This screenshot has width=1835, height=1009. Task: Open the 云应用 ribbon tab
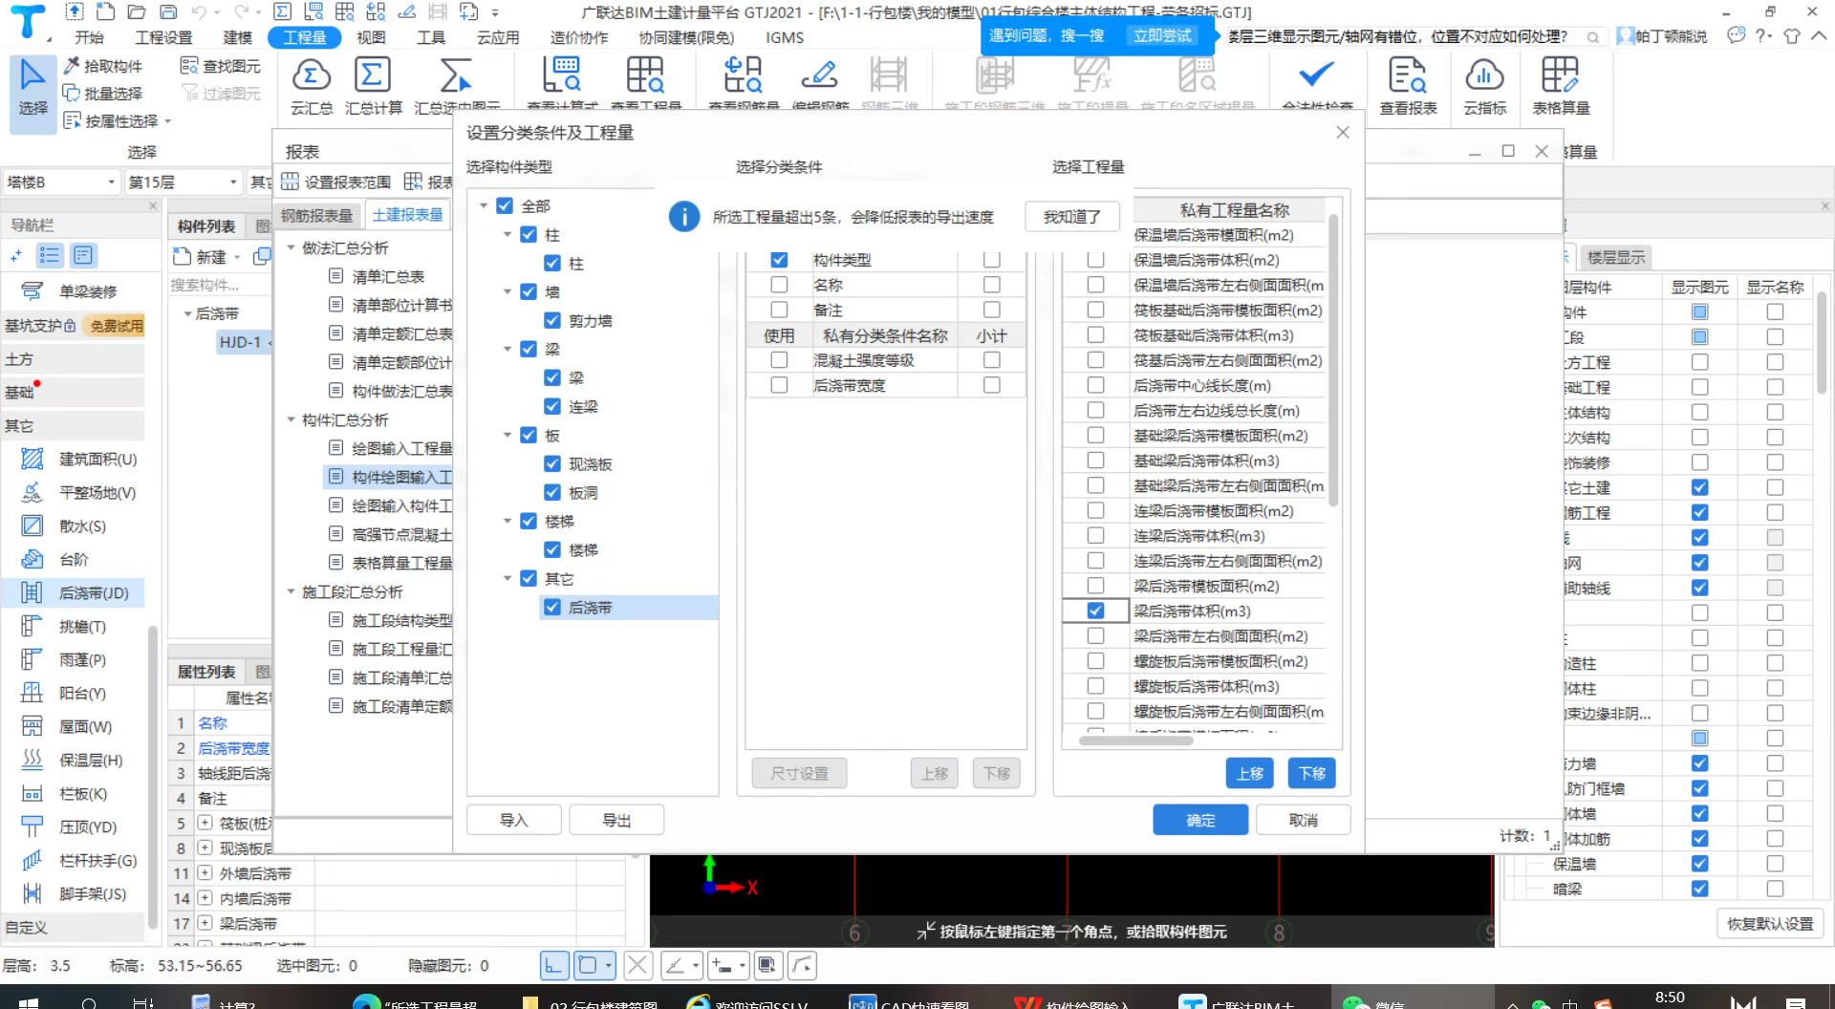tap(498, 37)
